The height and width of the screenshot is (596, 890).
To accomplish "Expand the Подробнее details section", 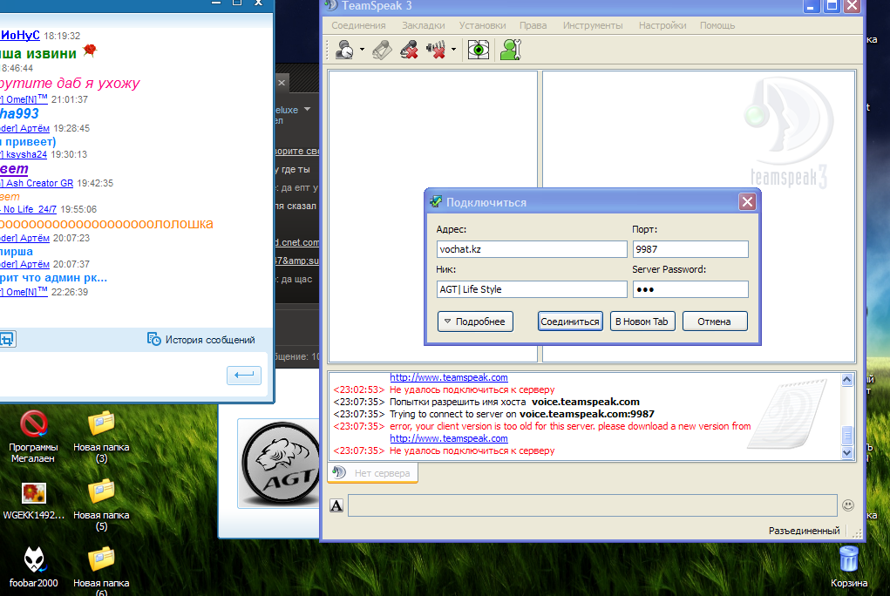I will click(475, 322).
